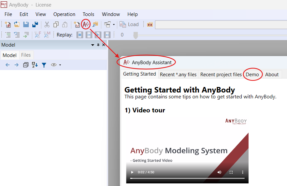The image size is (287, 186).
Task: Click the increase indent icon
Action: [x=17, y=35]
